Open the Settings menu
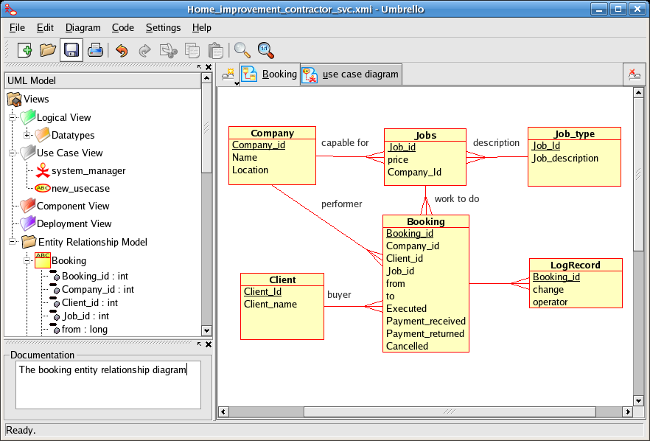Viewport: 650px width, 441px height. click(163, 28)
